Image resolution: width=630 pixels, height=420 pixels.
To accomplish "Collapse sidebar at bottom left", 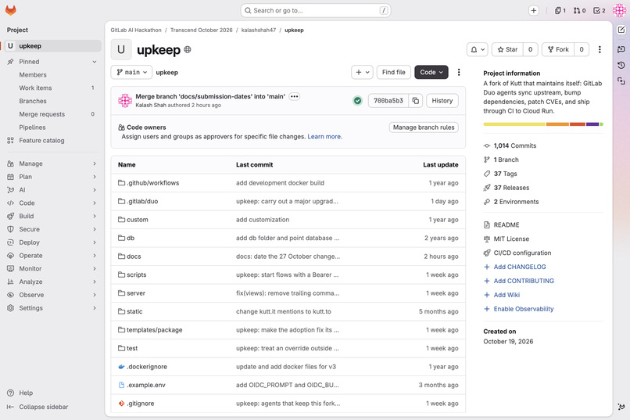I will (x=38, y=407).
